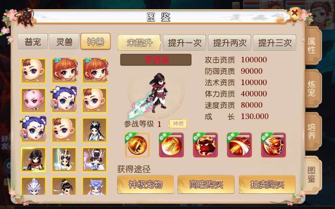The image size is (335, 209).
Task: Open the 商店购买 shop purchase button
Action: click(x=206, y=185)
